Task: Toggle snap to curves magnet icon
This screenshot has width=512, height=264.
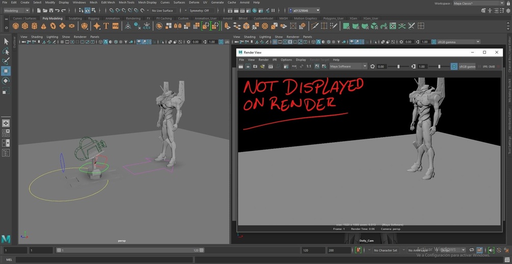Action: 118,11
